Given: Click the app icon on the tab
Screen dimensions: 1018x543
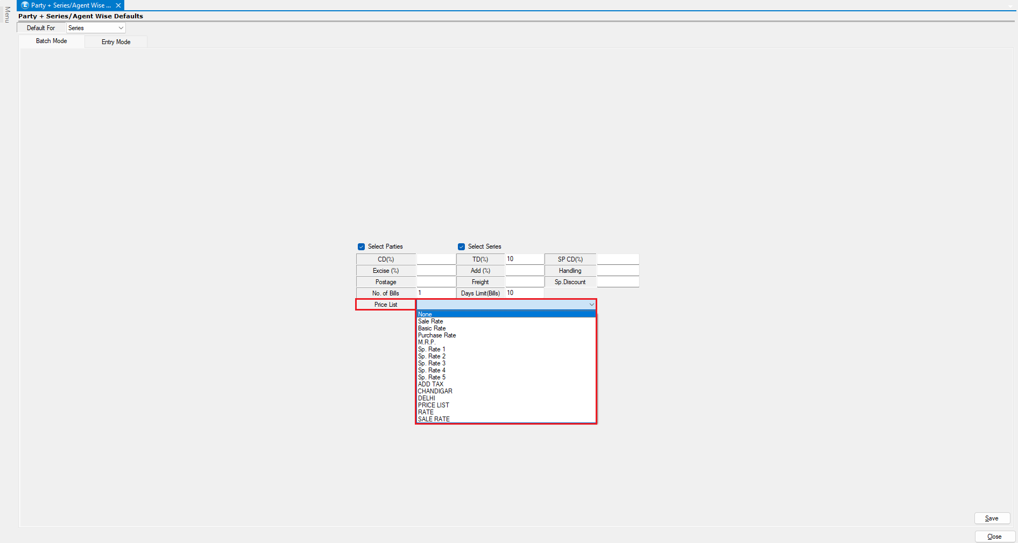Looking at the screenshot, I should click(x=25, y=5).
